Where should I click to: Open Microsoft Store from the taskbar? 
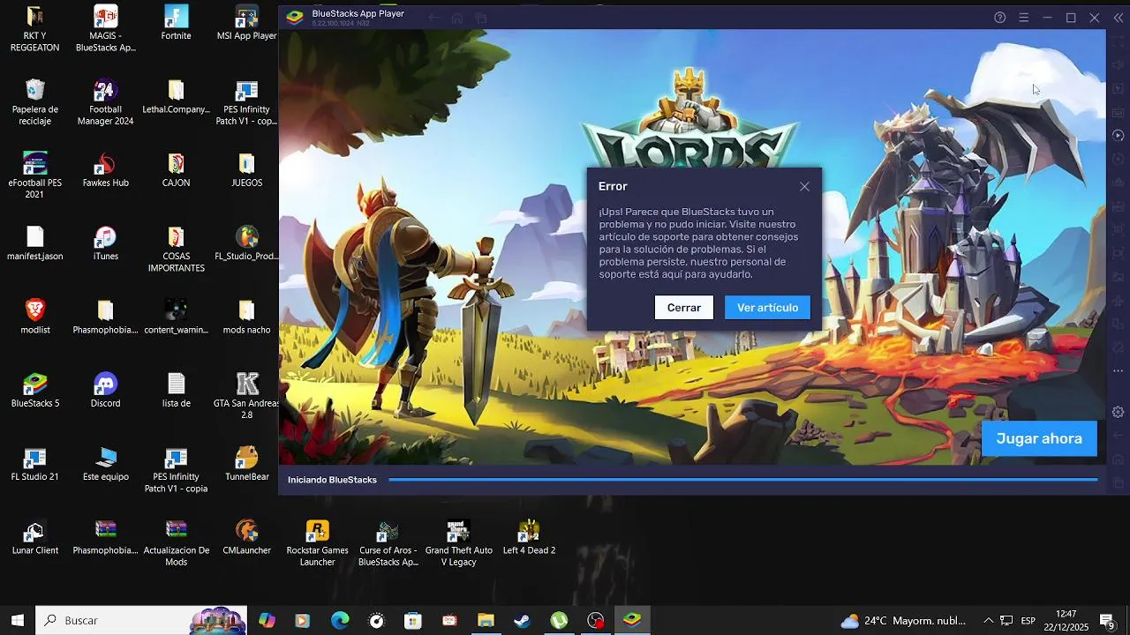pos(413,620)
